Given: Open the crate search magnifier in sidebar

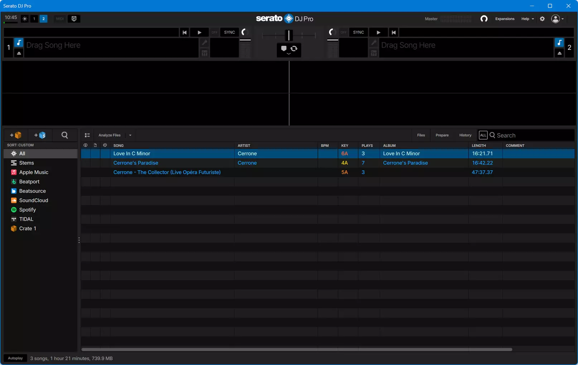Looking at the screenshot, I should (64, 135).
